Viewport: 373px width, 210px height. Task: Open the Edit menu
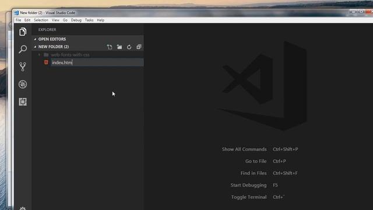click(27, 20)
